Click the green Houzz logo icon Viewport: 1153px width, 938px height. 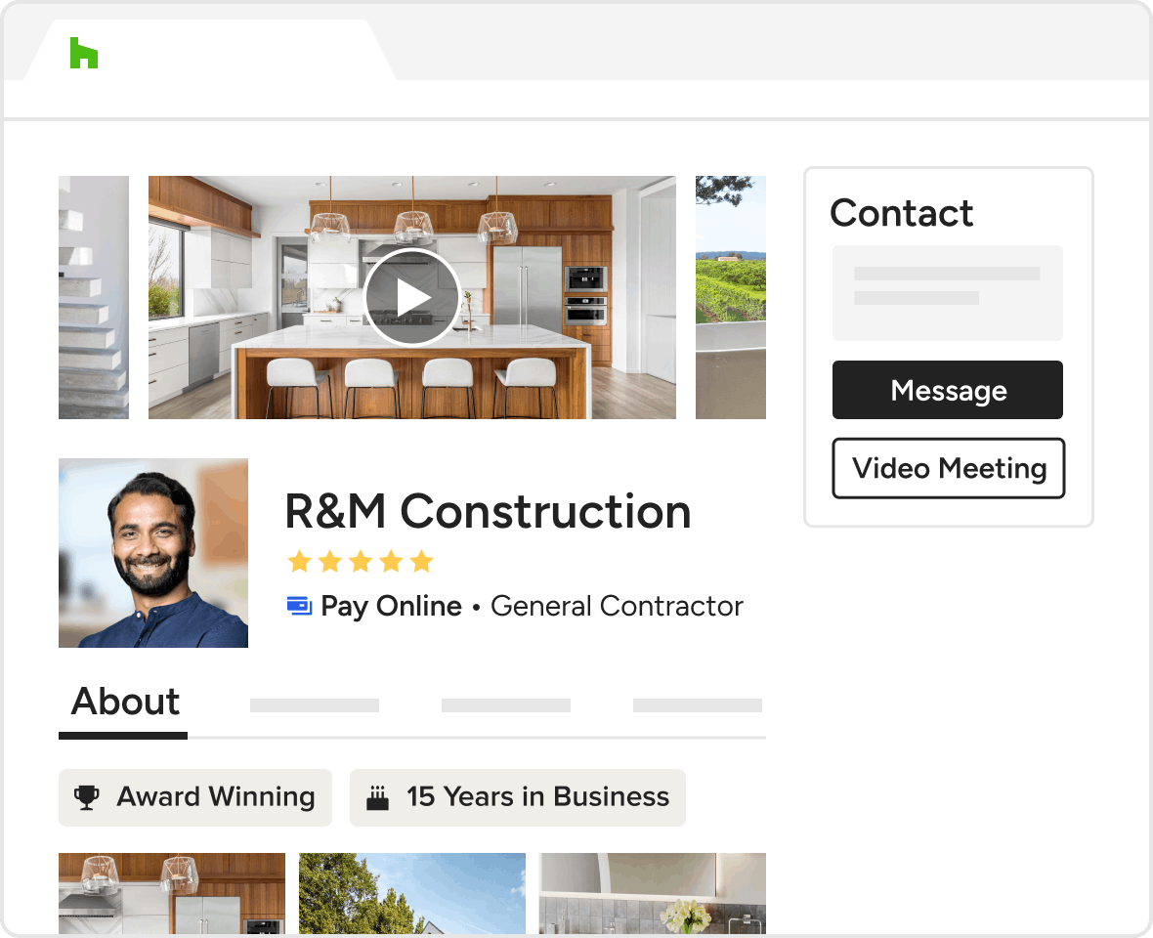point(84,53)
